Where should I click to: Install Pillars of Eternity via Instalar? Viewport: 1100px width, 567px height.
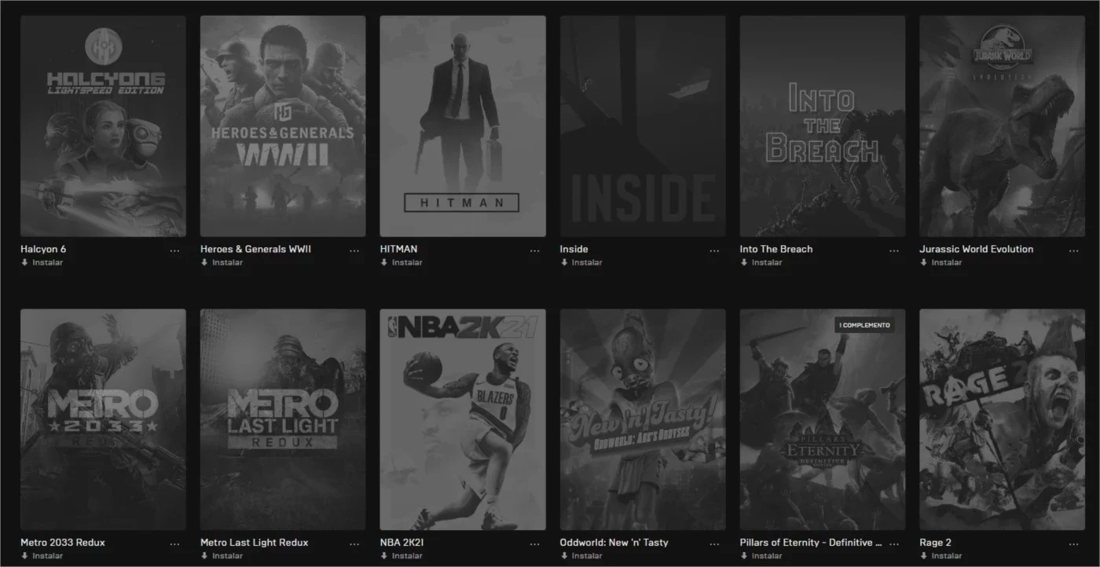761,556
